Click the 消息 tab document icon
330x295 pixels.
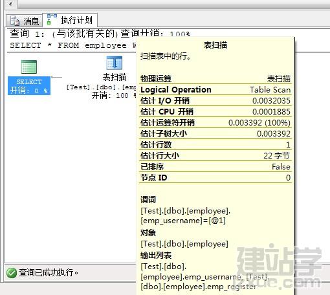[x=15, y=21]
